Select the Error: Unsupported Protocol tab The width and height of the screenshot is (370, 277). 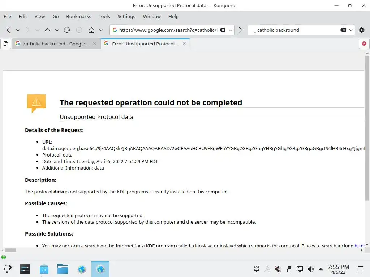pyautogui.click(x=145, y=44)
